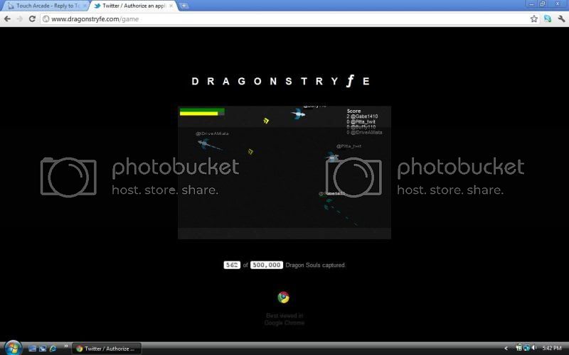Go back using browser back arrow

(x=7, y=19)
